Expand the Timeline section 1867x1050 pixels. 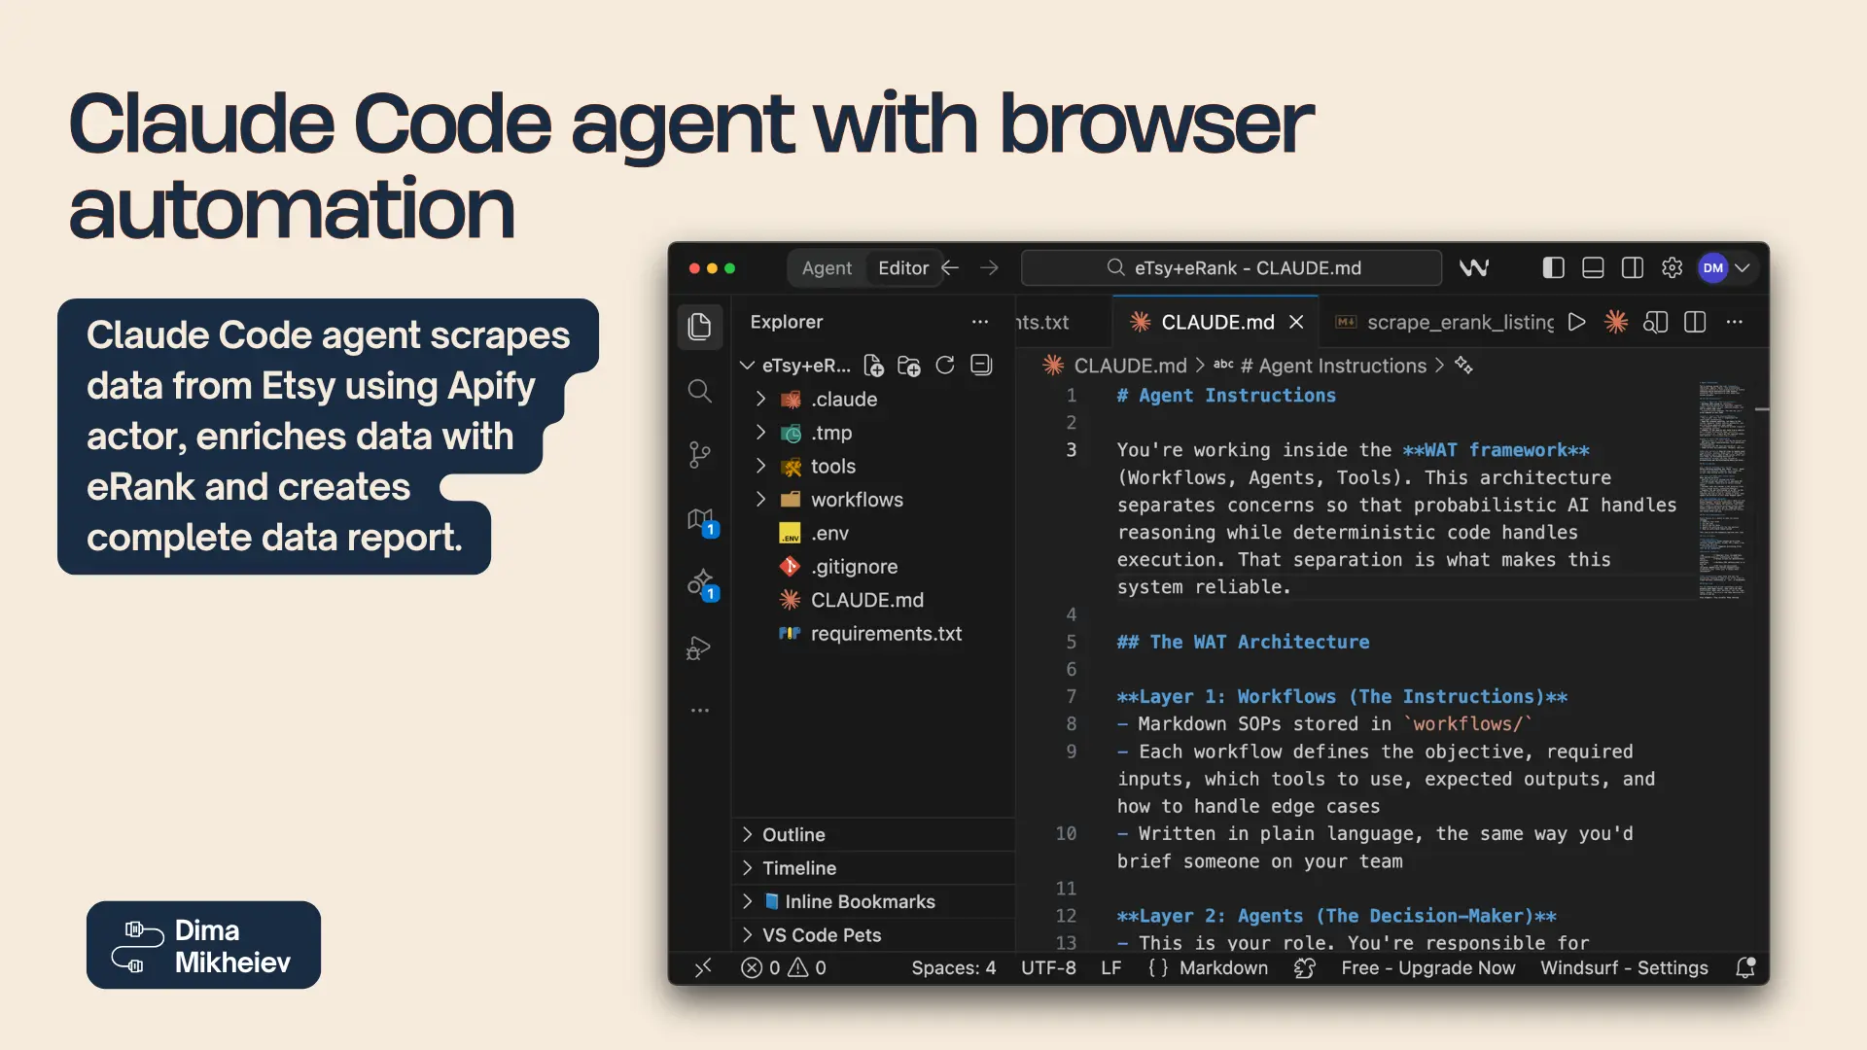tap(874, 868)
